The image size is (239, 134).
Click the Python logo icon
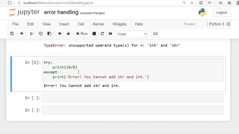(202, 12)
